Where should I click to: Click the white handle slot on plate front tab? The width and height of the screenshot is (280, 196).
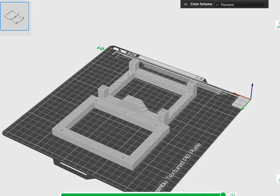(x=73, y=169)
